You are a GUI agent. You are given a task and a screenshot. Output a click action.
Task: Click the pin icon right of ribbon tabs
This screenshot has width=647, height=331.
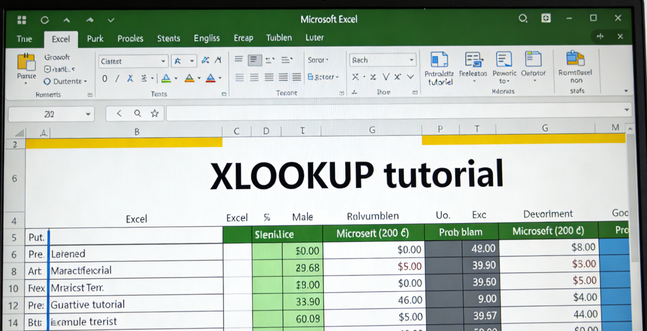point(600,37)
